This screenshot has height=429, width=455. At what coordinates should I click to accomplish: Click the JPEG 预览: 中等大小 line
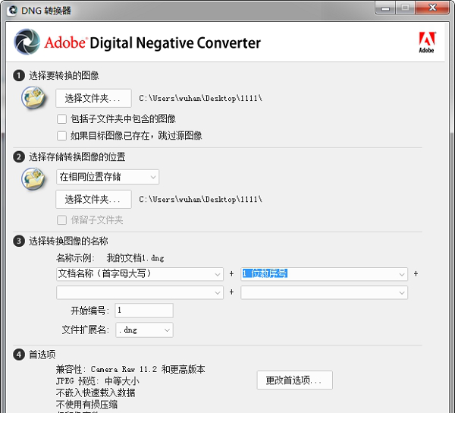[x=98, y=380]
